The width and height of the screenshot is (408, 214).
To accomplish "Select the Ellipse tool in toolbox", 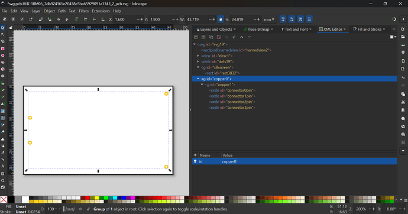I will 3,56.
